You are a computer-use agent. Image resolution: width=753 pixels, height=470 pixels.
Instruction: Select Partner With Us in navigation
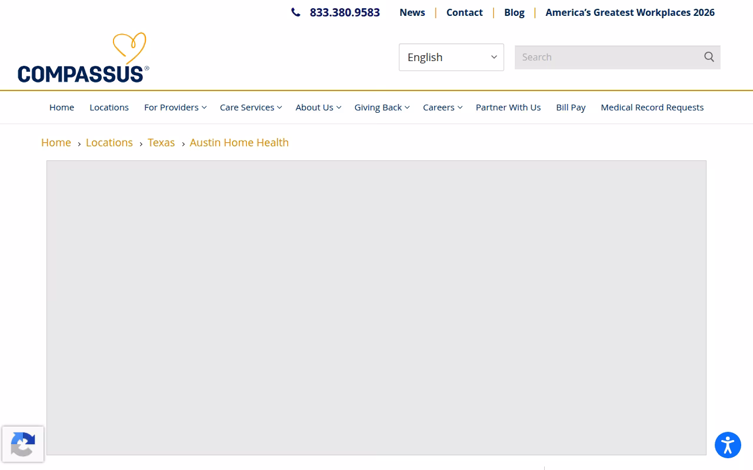pyautogui.click(x=508, y=107)
